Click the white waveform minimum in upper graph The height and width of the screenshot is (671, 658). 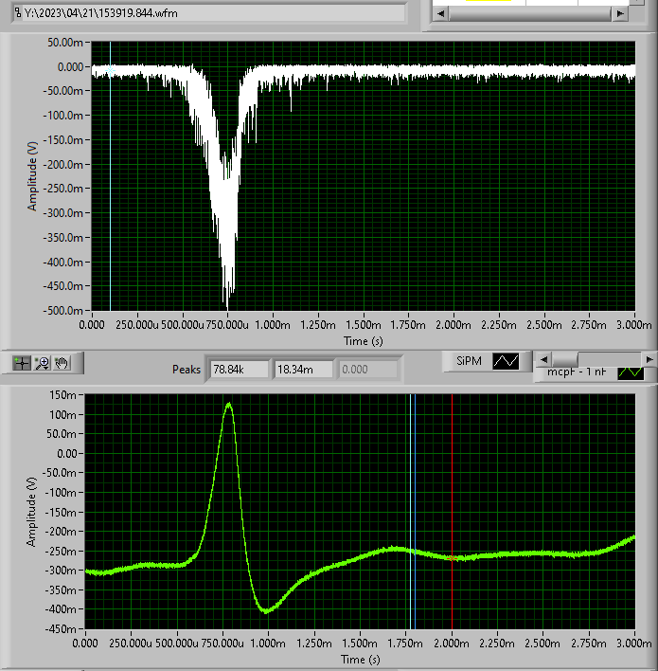coord(227,304)
